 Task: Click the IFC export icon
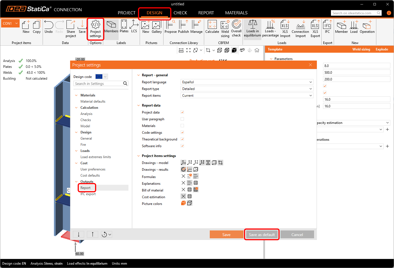(327, 27)
